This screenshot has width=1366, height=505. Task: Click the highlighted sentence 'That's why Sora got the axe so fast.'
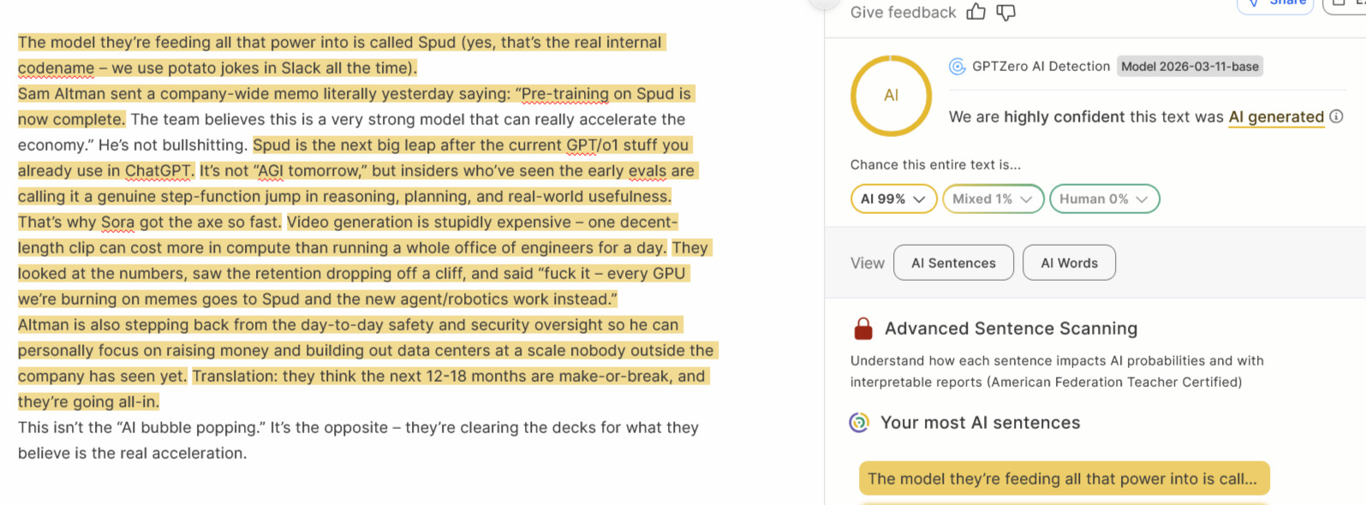click(149, 223)
